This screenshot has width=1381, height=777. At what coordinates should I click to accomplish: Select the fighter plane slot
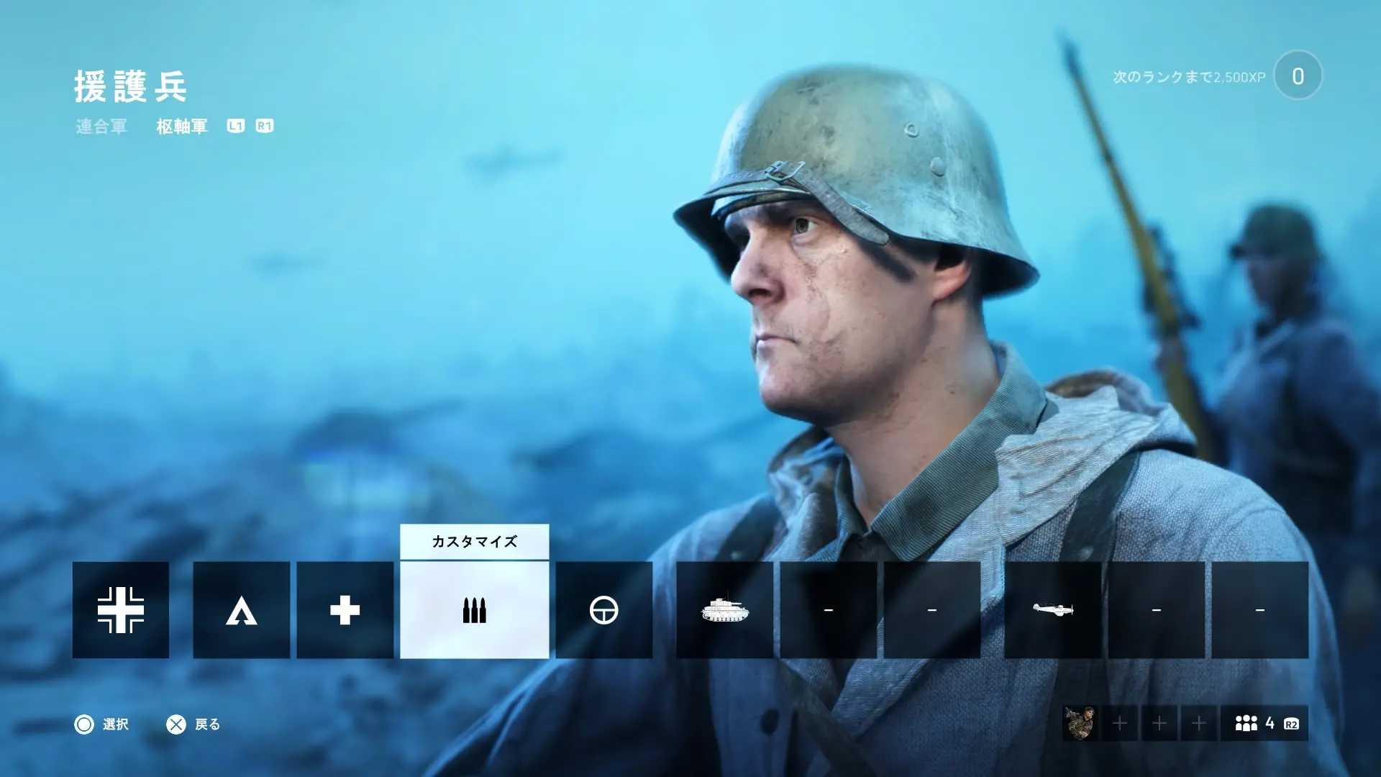tap(1052, 610)
